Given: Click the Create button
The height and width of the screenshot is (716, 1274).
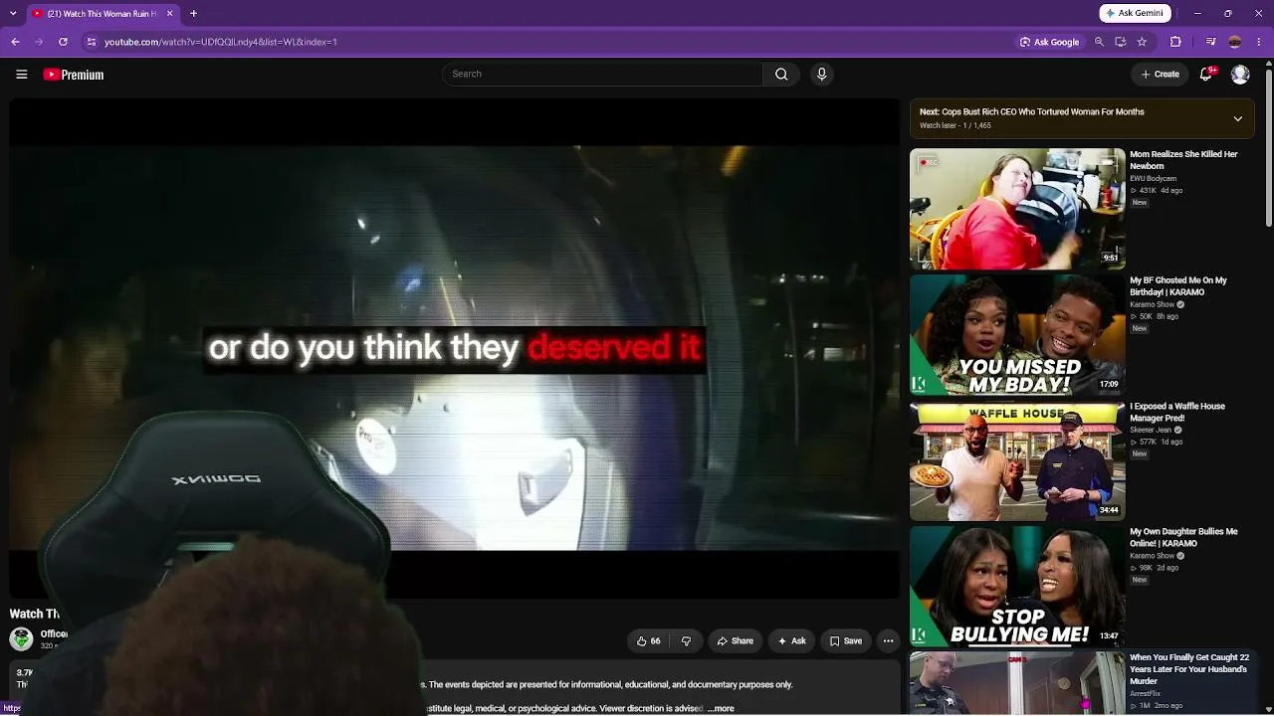Looking at the screenshot, I should pos(1161,75).
